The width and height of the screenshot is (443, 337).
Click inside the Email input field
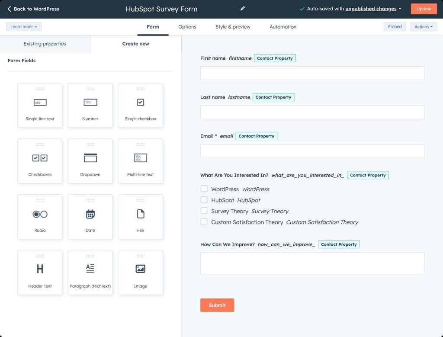311,151
